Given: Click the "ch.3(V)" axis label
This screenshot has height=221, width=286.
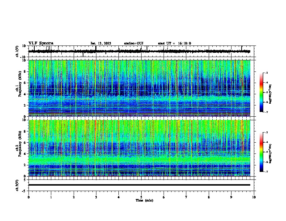Looking at the screenshot, I should click(x=17, y=185).
